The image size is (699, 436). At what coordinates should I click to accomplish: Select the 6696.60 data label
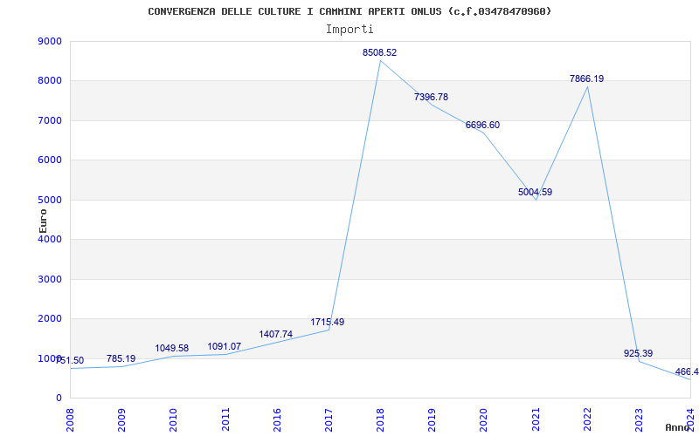coord(483,125)
